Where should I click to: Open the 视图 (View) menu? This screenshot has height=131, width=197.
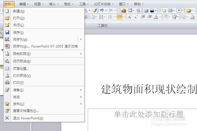point(39,4)
